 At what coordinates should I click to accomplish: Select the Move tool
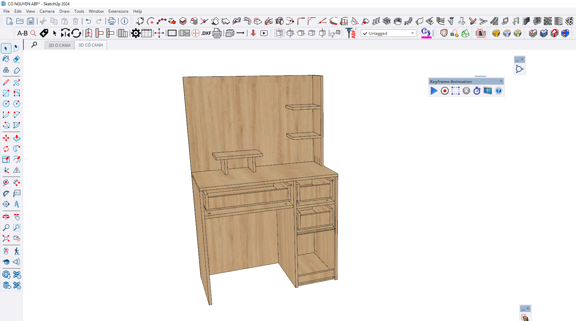point(6,138)
